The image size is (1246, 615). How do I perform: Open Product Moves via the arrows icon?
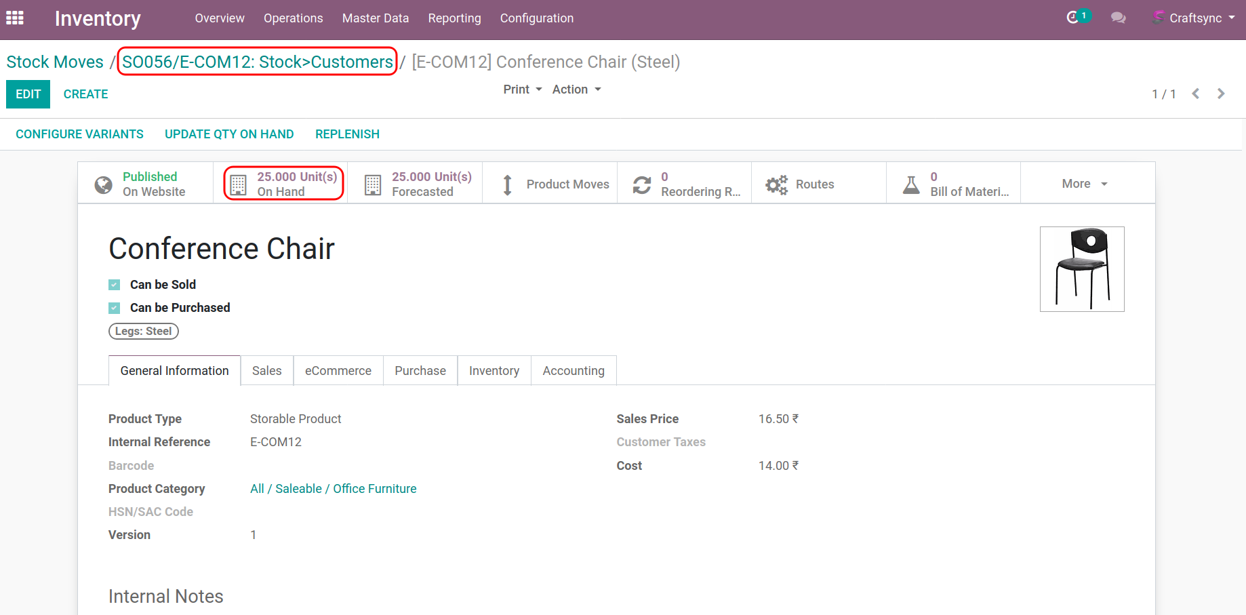(x=507, y=184)
